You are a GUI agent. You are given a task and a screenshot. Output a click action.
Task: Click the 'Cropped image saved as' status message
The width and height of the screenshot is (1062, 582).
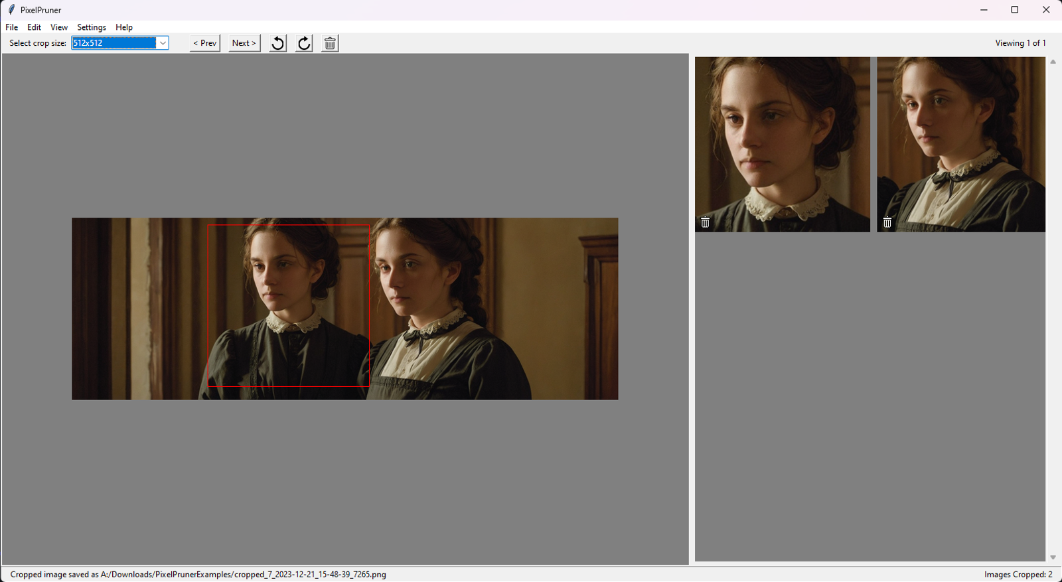tap(198, 575)
